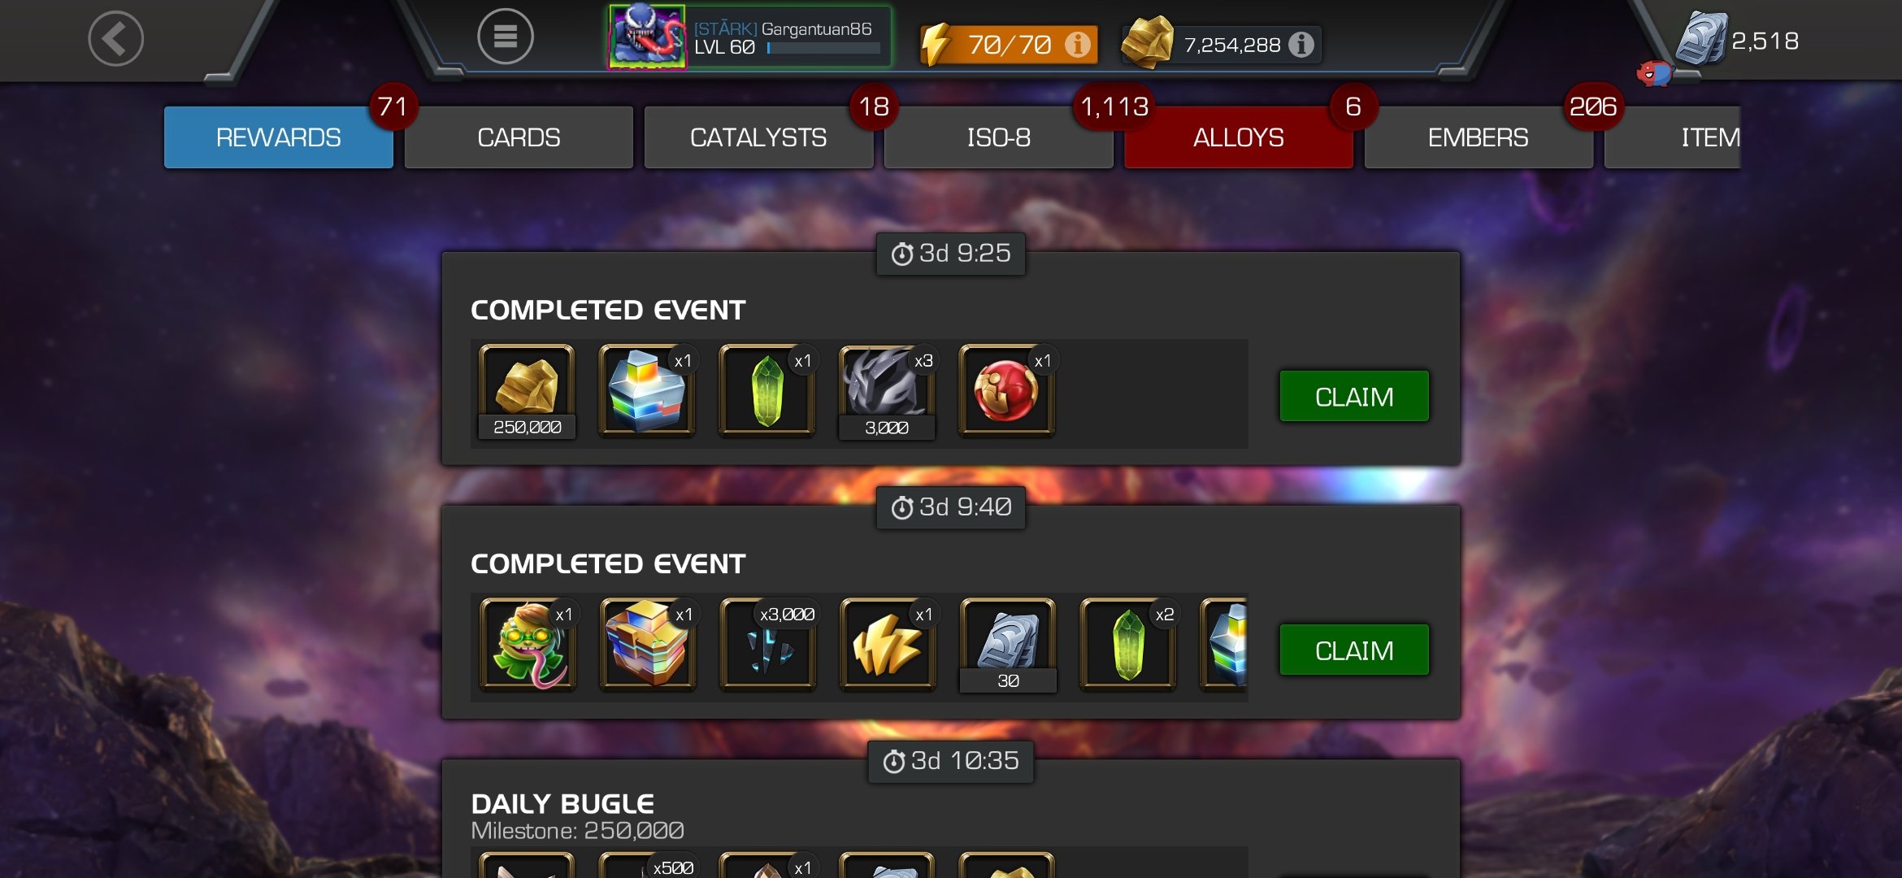
Task: Select the green crystal x2 reward
Action: tap(1128, 645)
